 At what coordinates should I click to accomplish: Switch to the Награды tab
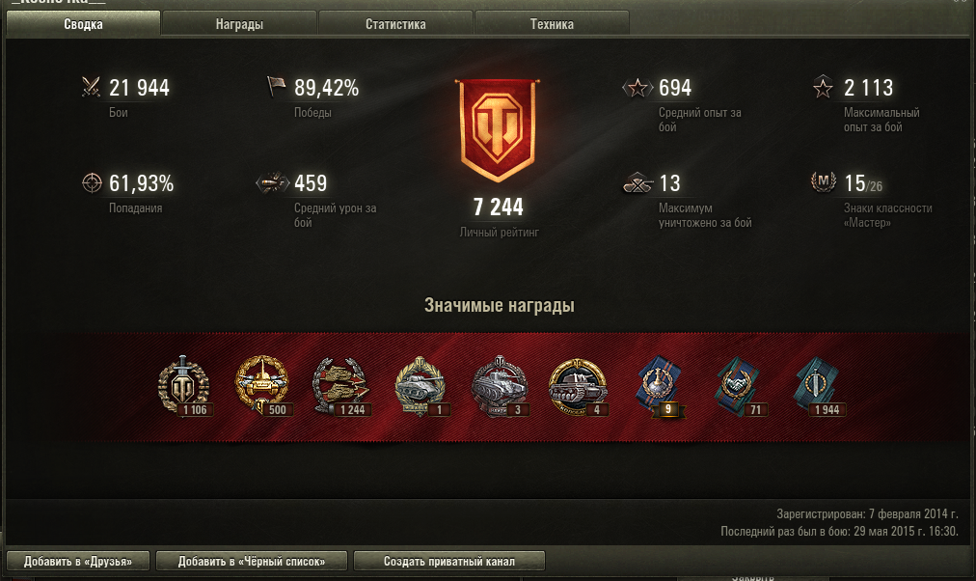(239, 24)
